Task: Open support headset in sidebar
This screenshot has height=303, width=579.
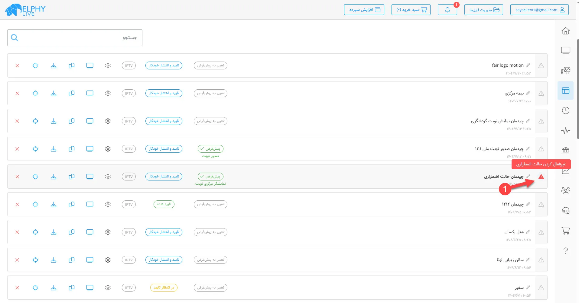Action: pyautogui.click(x=565, y=211)
